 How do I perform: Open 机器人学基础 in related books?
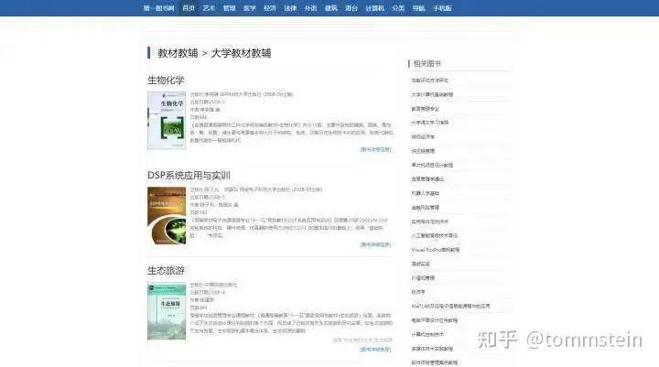click(426, 193)
